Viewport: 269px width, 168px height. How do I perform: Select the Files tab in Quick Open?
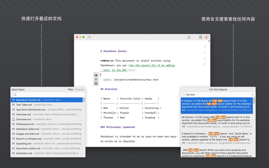click(70, 90)
